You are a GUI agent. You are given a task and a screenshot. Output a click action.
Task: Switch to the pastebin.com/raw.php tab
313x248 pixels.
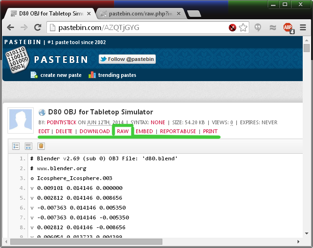click(141, 14)
